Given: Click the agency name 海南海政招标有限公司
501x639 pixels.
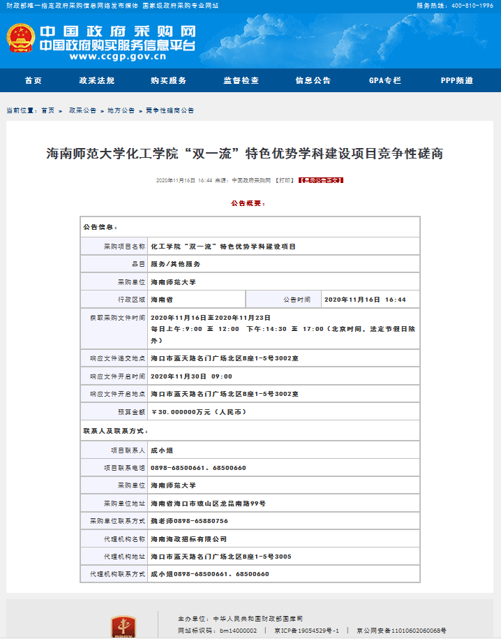Looking at the screenshot, I should point(188,538).
